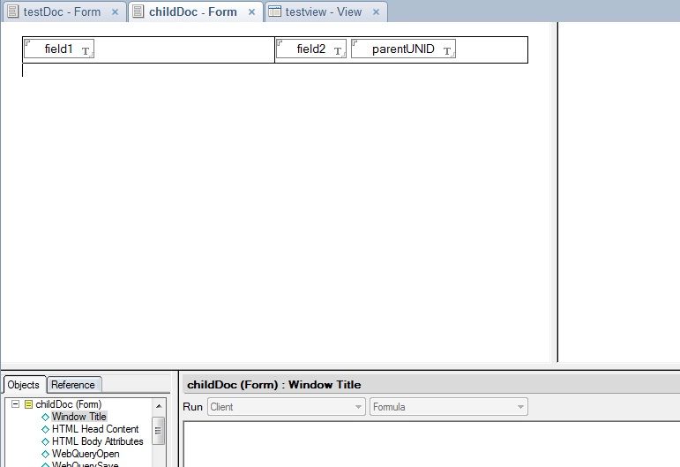
Task: Collapse the childDoc (Form) tree node
Action: pyautogui.click(x=15, y=404)
